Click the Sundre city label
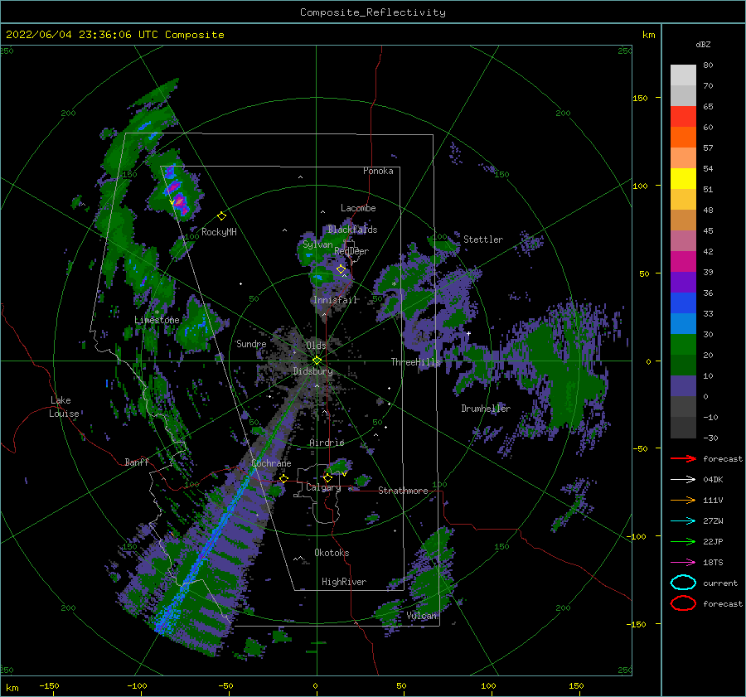The width and height of the screenshot is (746, 697). (x=251, y=343)
